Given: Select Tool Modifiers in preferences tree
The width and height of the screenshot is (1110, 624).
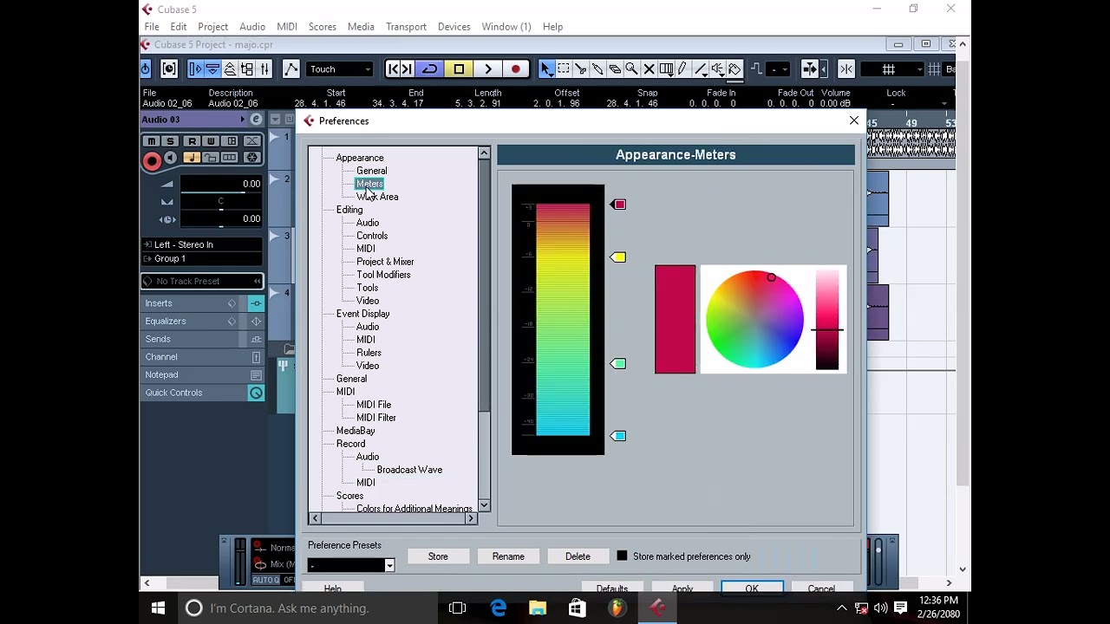Looking at the screenshot, I should click(x=383, y=275).
